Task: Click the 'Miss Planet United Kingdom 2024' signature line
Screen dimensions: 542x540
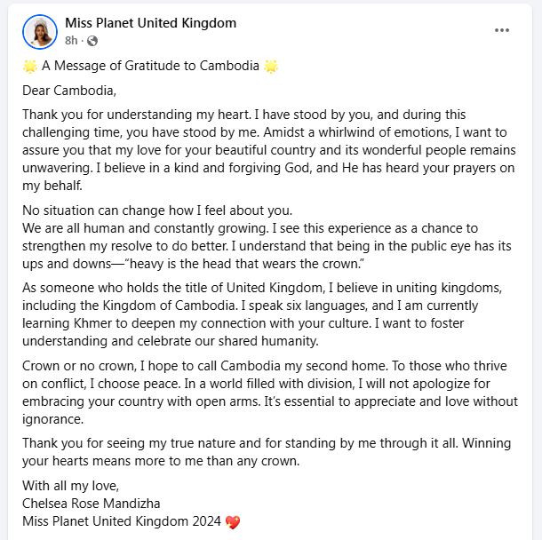Action: click(x=122, y=521)
